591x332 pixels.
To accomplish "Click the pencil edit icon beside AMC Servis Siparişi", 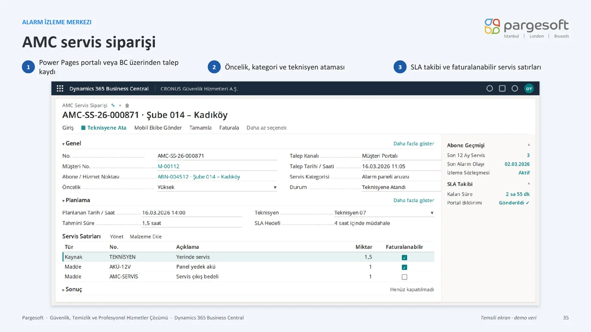I will (x=113, y=106).
